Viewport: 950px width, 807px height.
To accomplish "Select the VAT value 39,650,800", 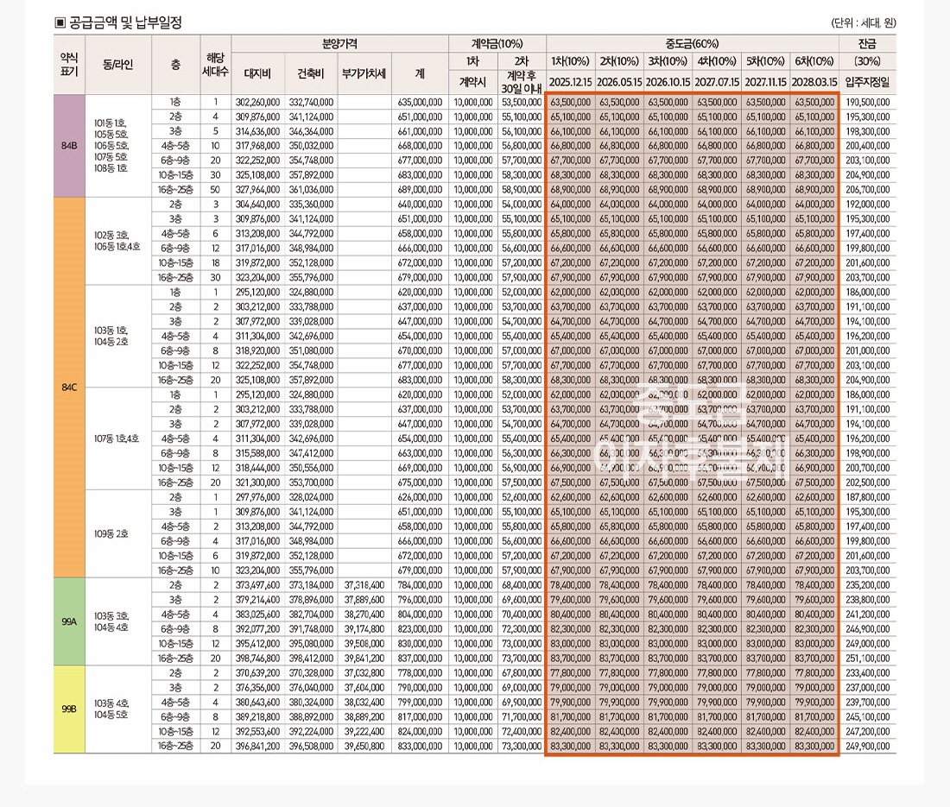I will click(364, 746).
